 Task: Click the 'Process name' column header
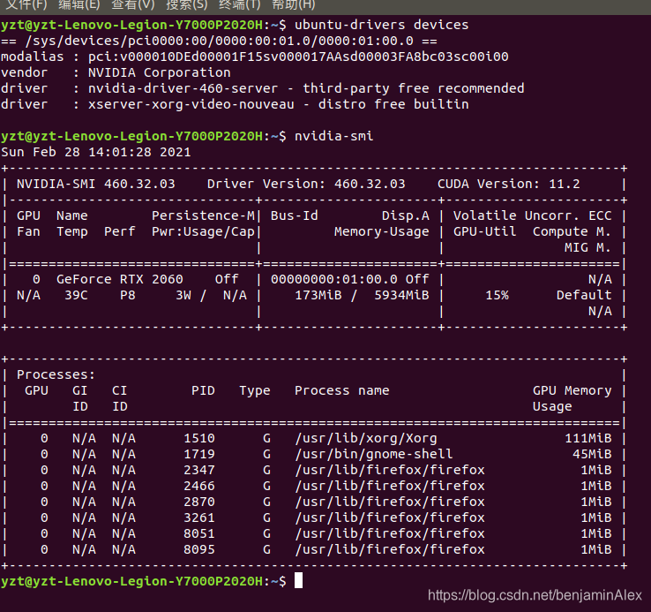[x=342, y=391]
